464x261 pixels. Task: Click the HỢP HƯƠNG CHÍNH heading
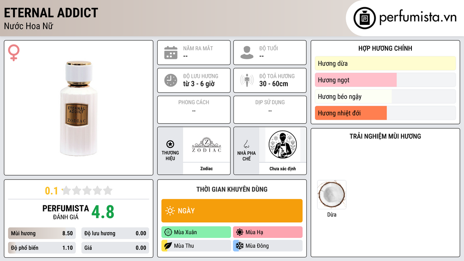[385, 48]
